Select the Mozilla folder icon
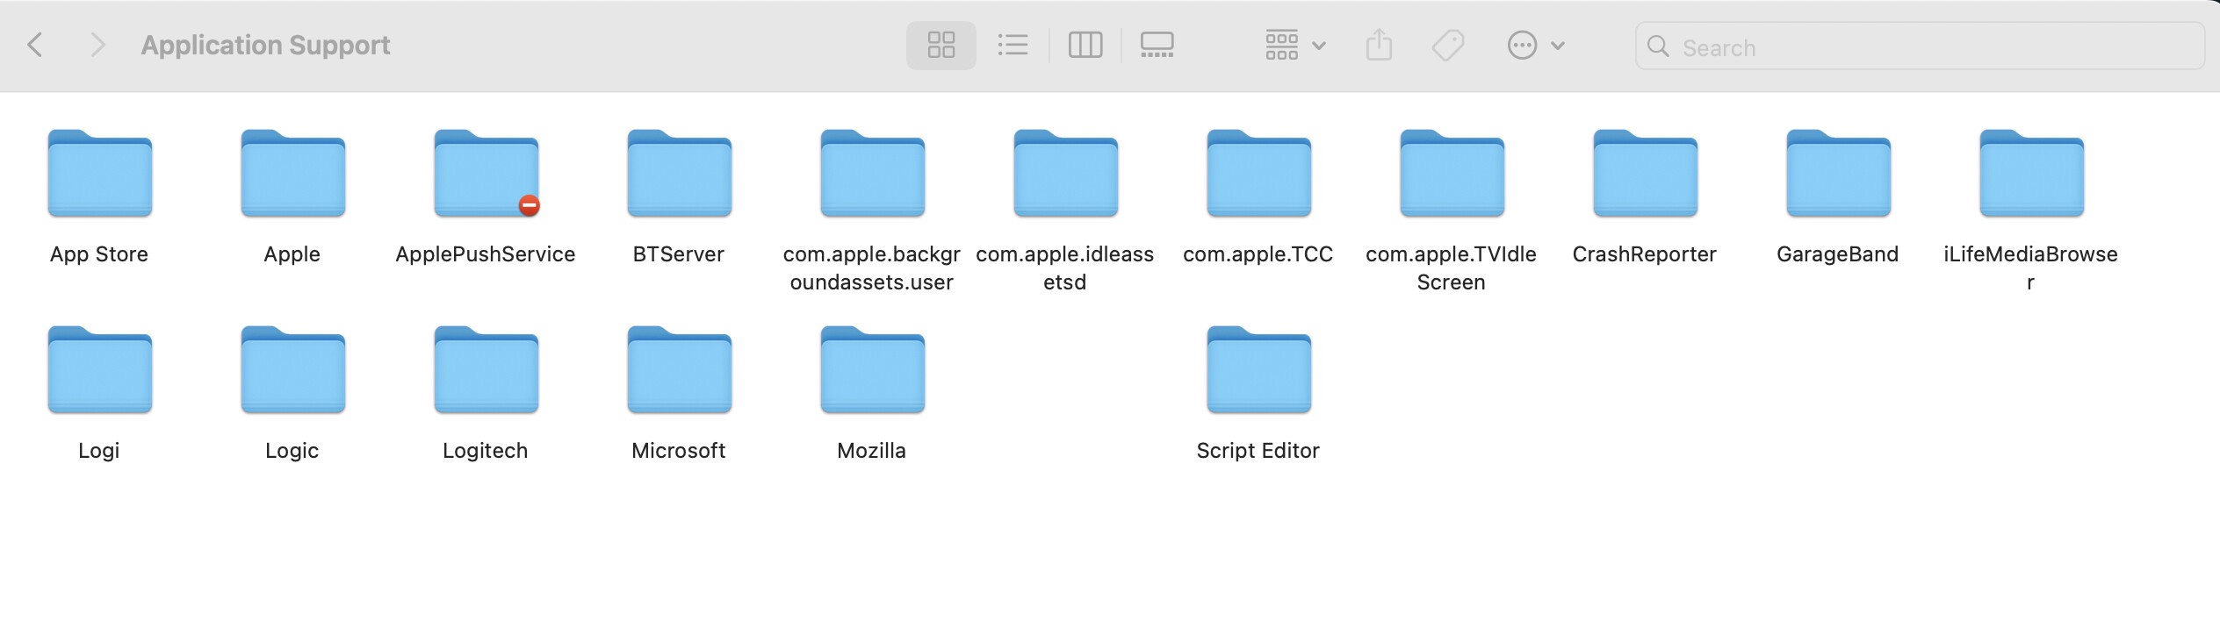 tap(873, 370)
